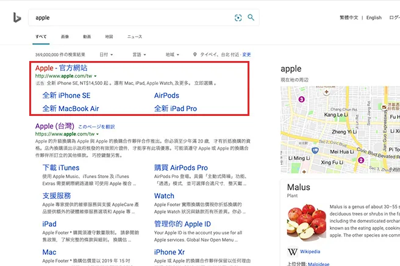Open the すべて tab
This screenshot has height=266, width=400.
41,37
